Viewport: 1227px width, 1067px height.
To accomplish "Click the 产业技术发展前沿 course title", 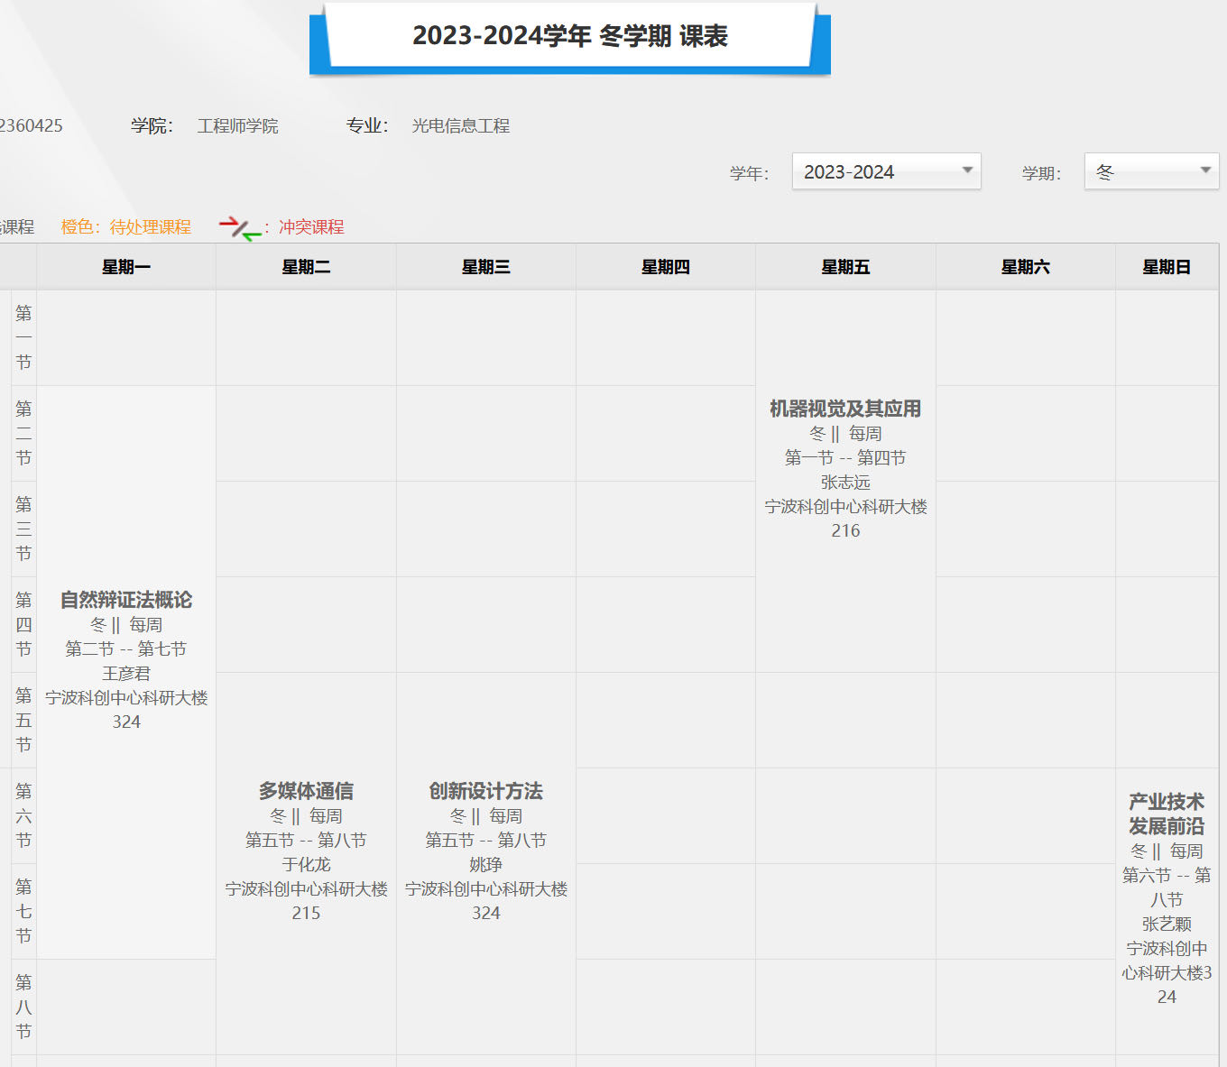I will click(1167, 814).
